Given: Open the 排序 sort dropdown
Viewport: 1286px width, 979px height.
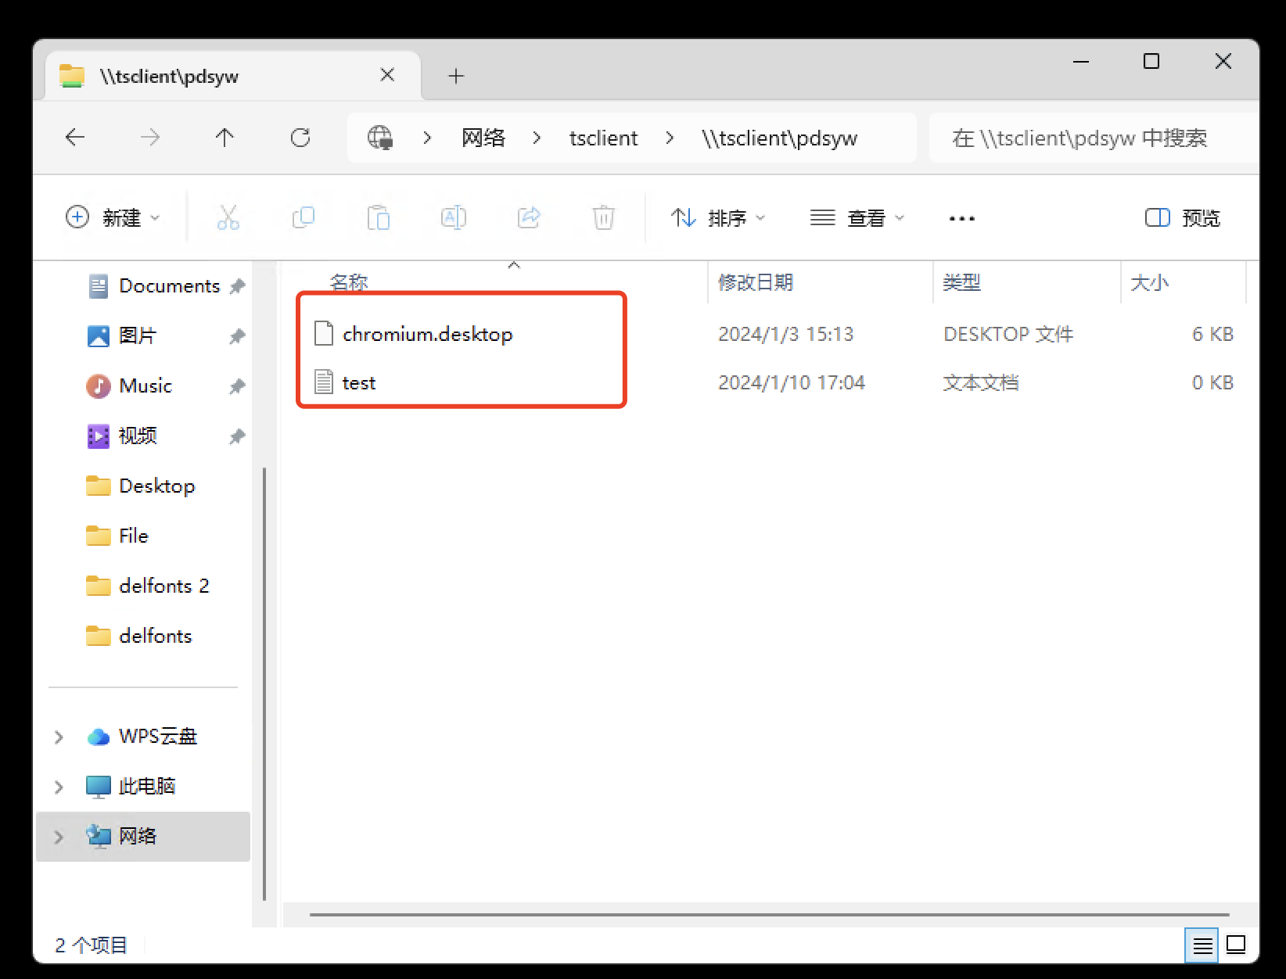Looking at the screenshot, I should 717,217.
